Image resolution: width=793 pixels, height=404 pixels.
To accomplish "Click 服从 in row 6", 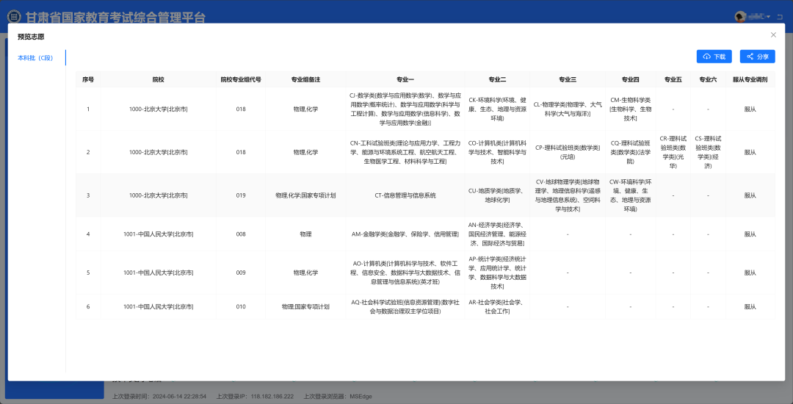I will (x=750, y=306).
